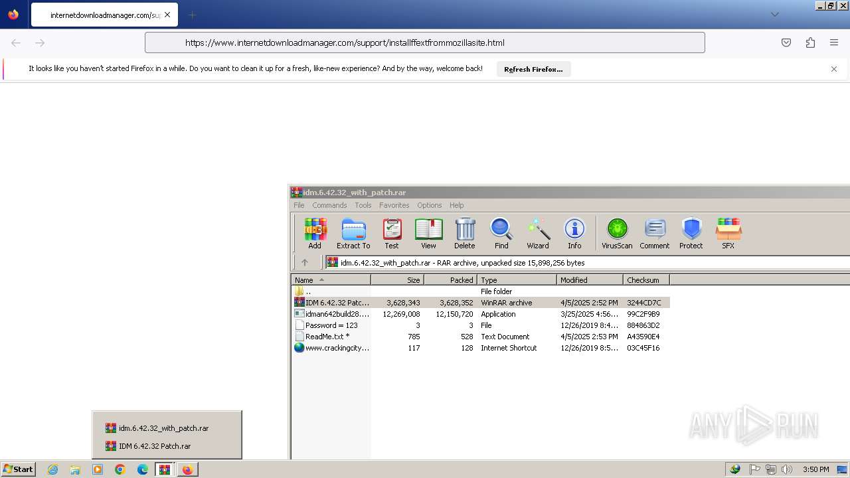The height and width of the screenshot is (478, 850).
Task: Select the IDM 6.42.32 Patch archive row
Action: click(481, 303)
